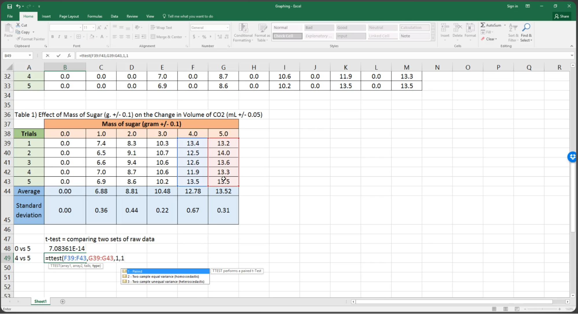This screenshot has width=578, height=314.
Task: Confirm the formula with the checkmark icon
Action: 58,55
